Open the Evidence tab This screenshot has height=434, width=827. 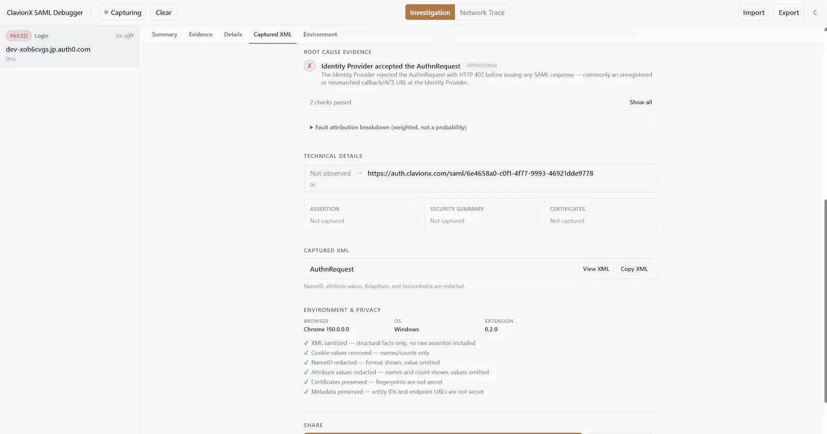[201, 34]
